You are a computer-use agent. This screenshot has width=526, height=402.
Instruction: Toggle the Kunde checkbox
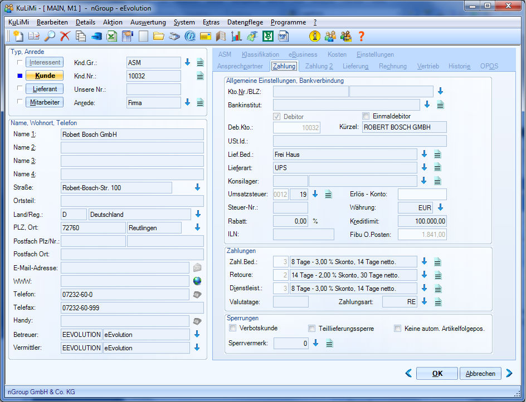pyautogui.click(x=20, y=76)
